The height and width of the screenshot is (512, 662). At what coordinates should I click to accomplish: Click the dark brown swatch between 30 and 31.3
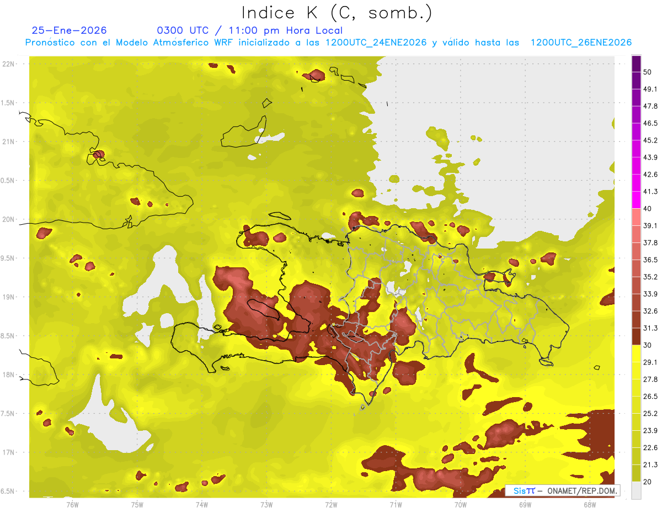(x=636, y=336)
